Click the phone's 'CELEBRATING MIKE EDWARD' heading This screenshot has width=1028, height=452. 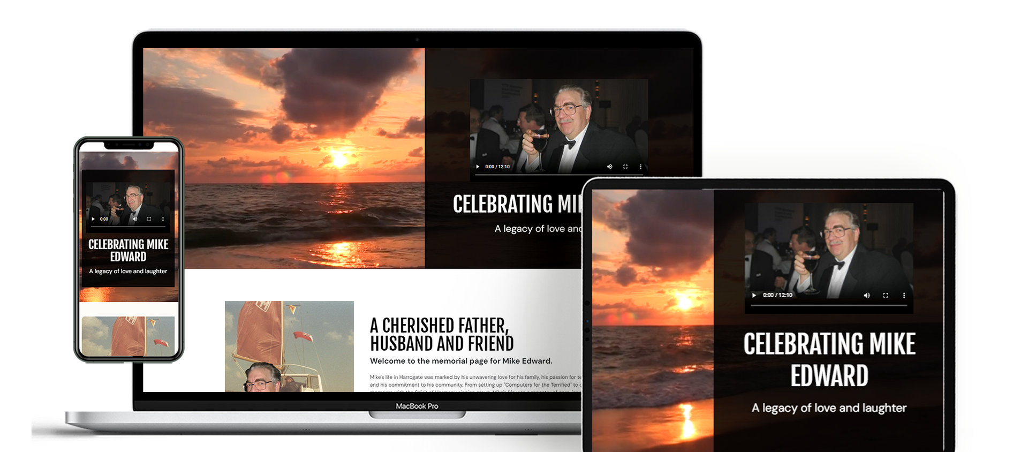128,251
